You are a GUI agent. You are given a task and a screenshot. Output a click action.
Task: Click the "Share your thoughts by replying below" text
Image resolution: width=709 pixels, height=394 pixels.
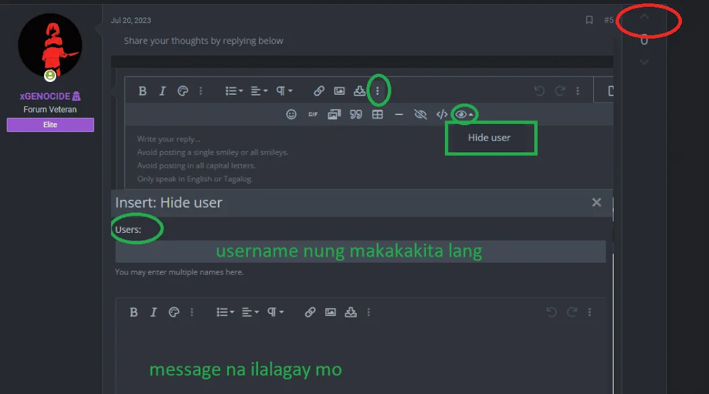pyautogui.click(x=203, y=41)
